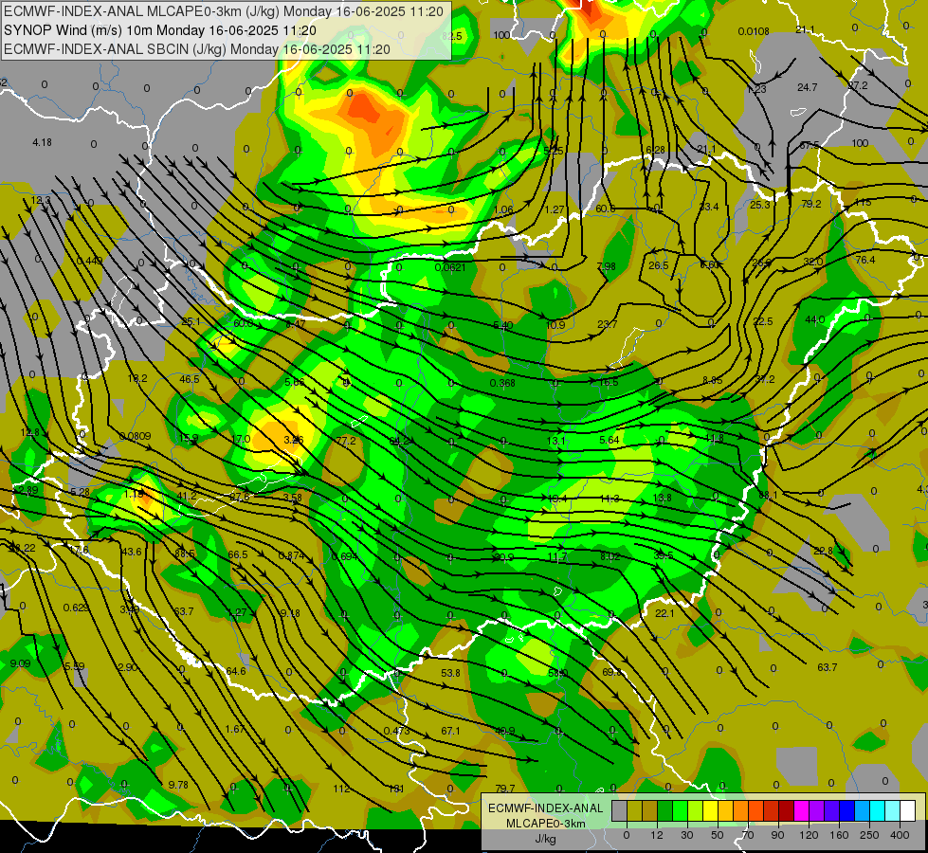
Task: Select the MLCAPE0-3km title line
Action: click(223, 11)
